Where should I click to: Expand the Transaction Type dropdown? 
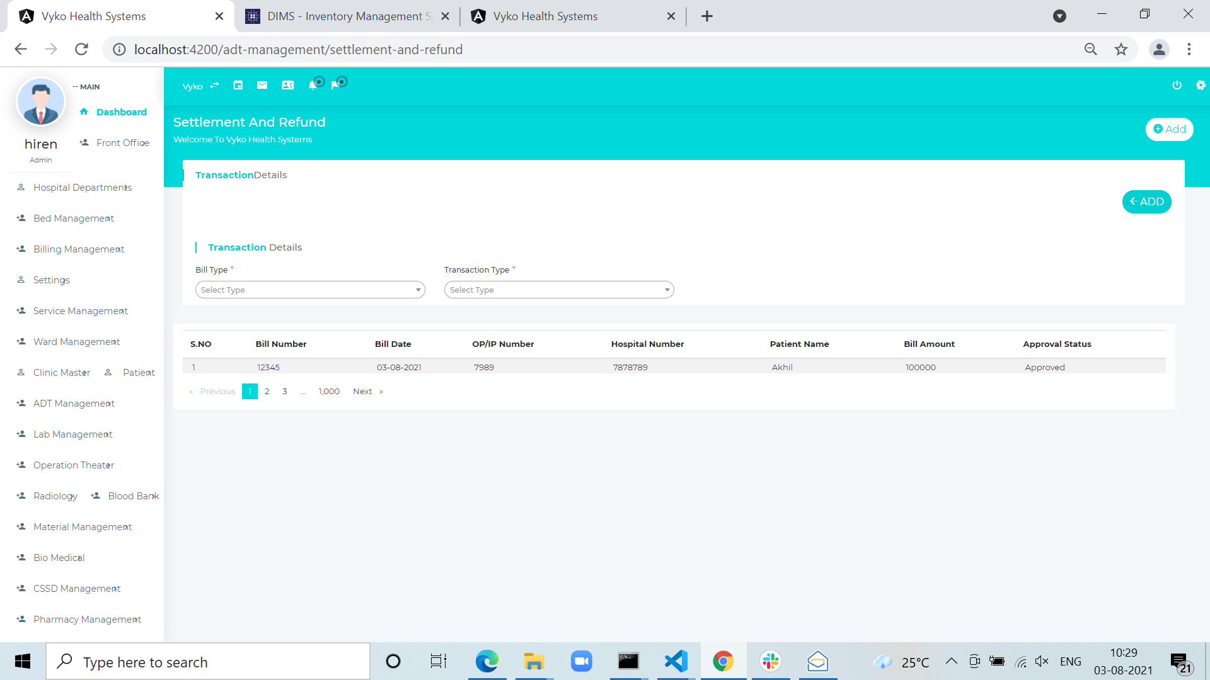click(x=559, y=290)
